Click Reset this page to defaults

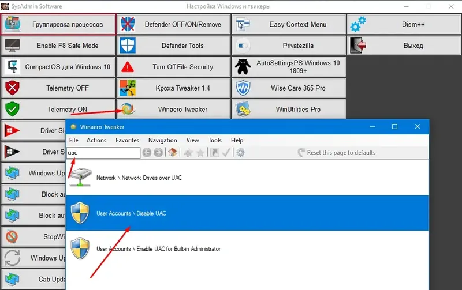[337, 153]
